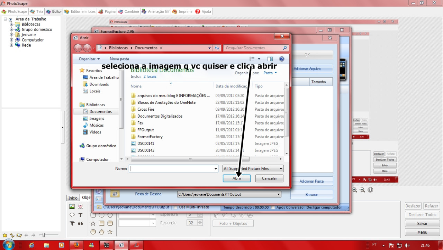
Task: Open Firefox from the taskbar
Action: coord(76,245)
